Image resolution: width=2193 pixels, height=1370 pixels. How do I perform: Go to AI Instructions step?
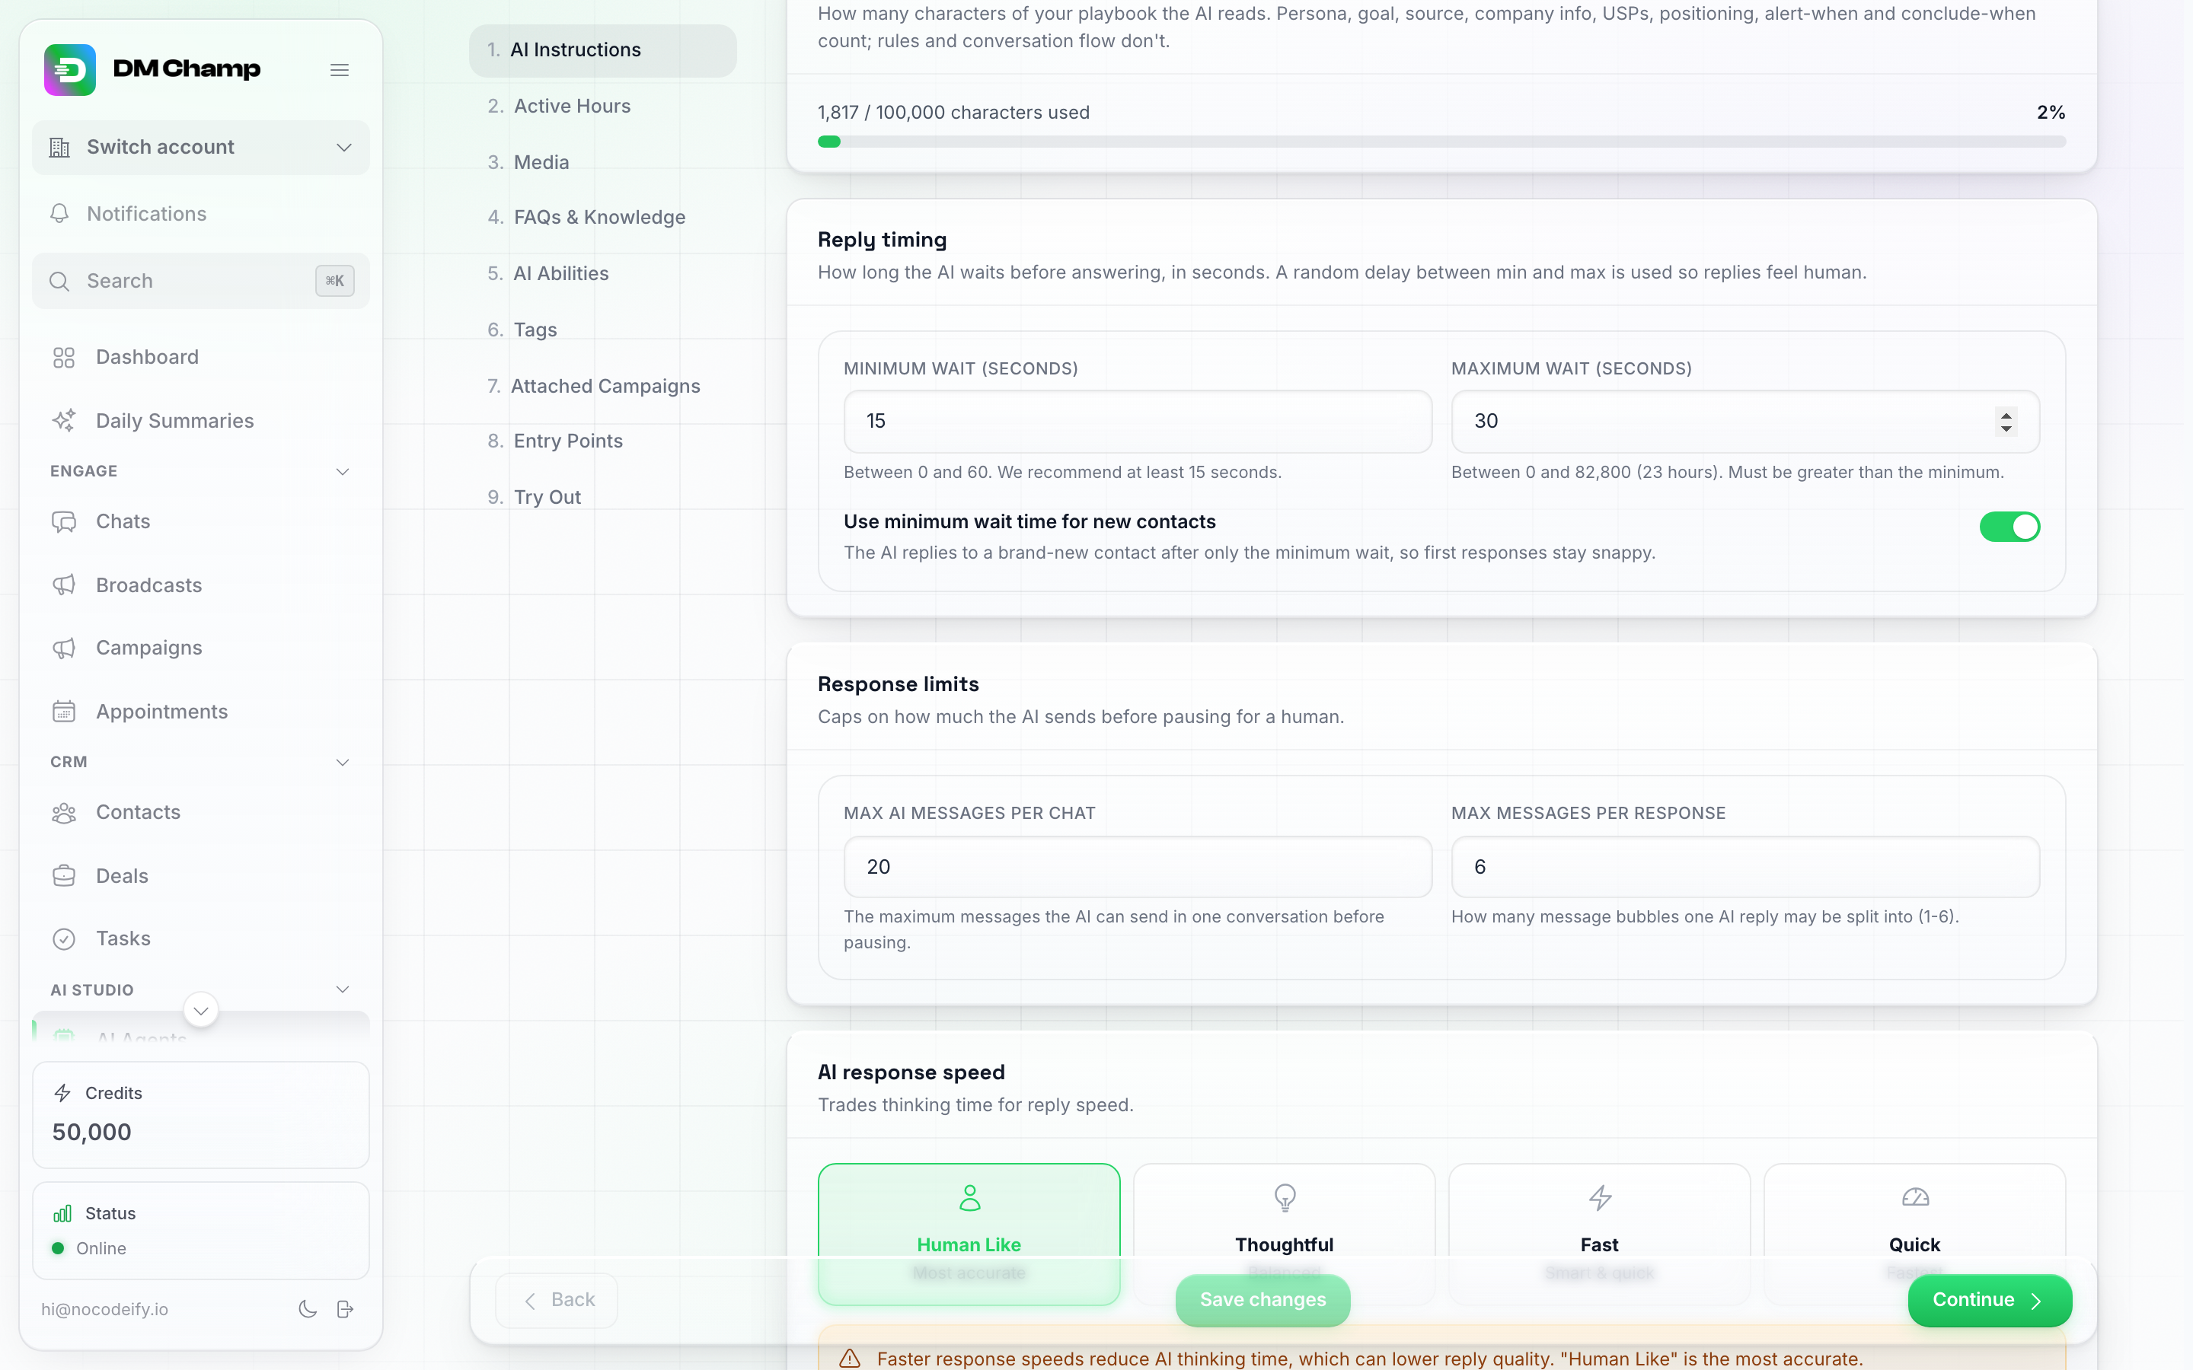[x=602, y=49]
